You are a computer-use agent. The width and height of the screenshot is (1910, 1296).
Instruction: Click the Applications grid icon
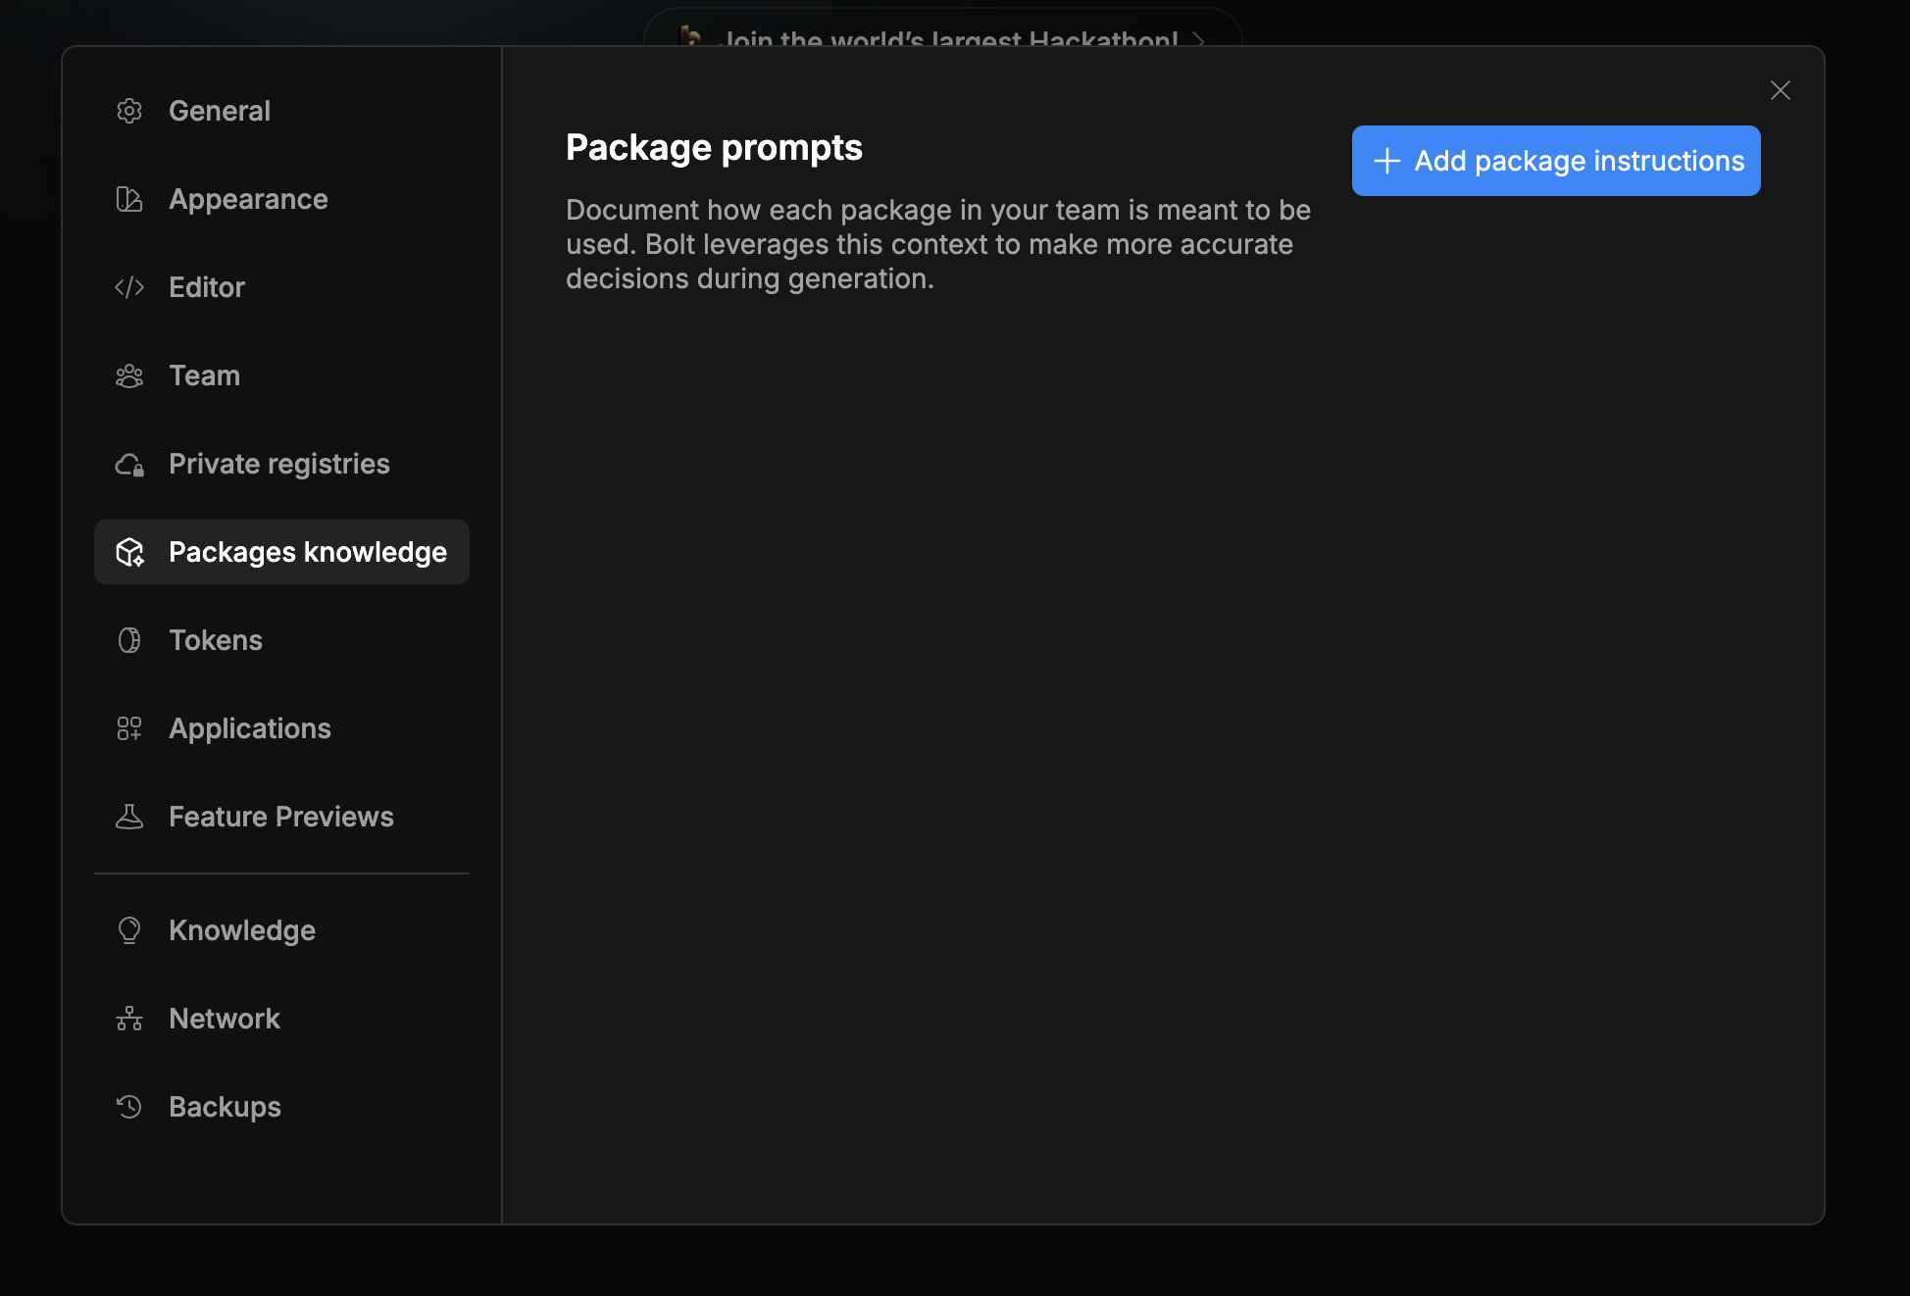pyautogui.click(x=129, y=728)
